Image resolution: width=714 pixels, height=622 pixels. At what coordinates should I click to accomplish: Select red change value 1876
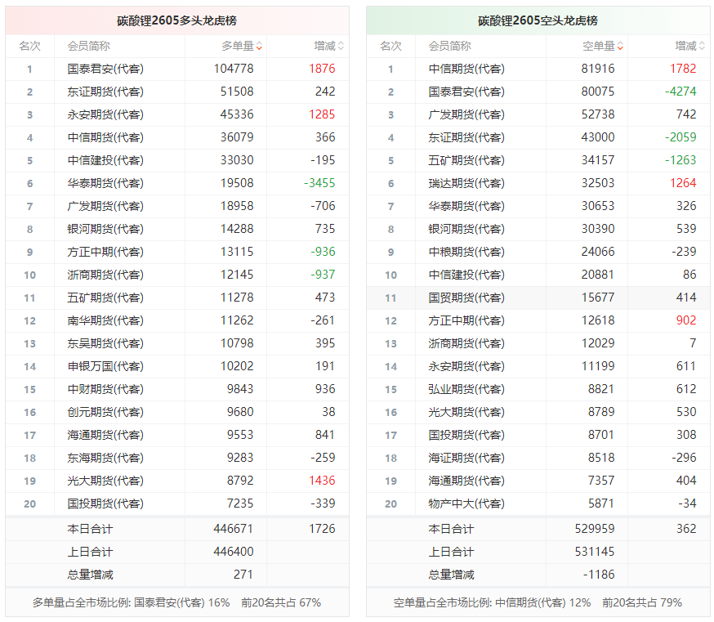pos(322,69)
